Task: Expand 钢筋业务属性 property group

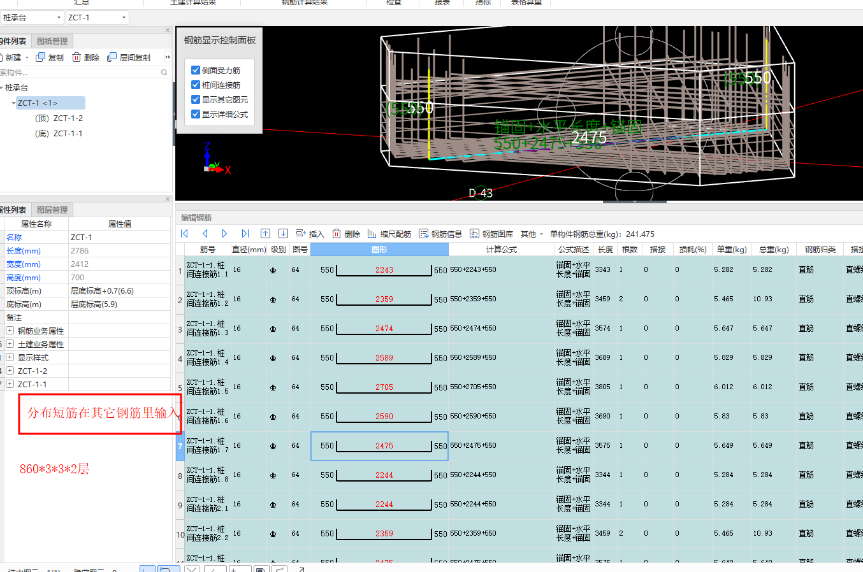Action: pyautogui.click(x=10, y=331)
